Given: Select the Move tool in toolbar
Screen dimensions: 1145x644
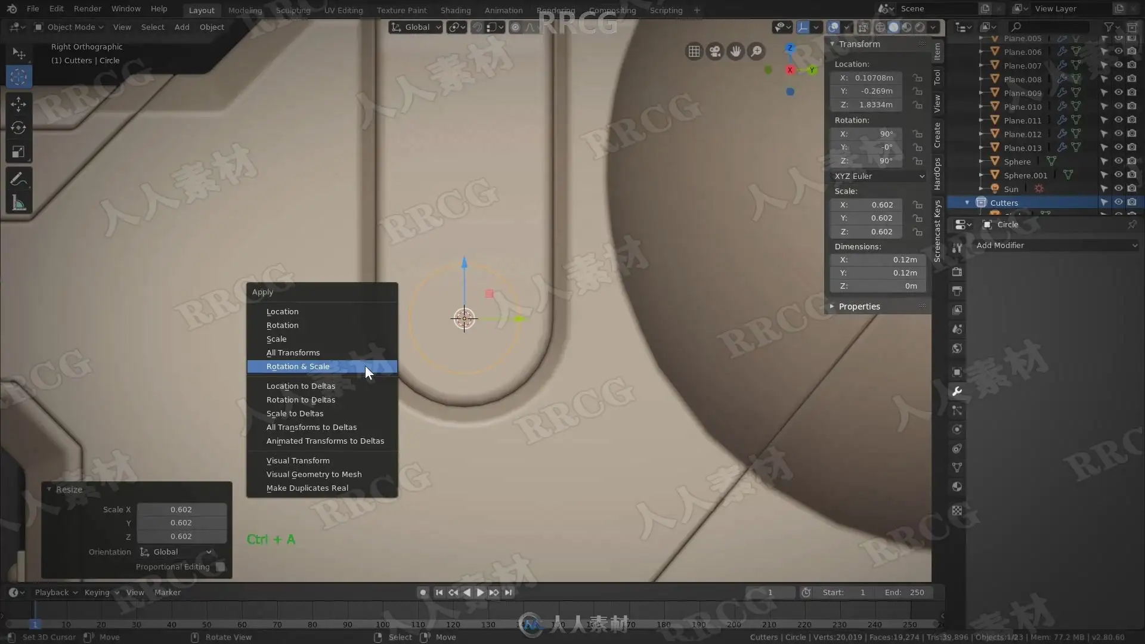Looking at the screenshot, I should (18, 104).
